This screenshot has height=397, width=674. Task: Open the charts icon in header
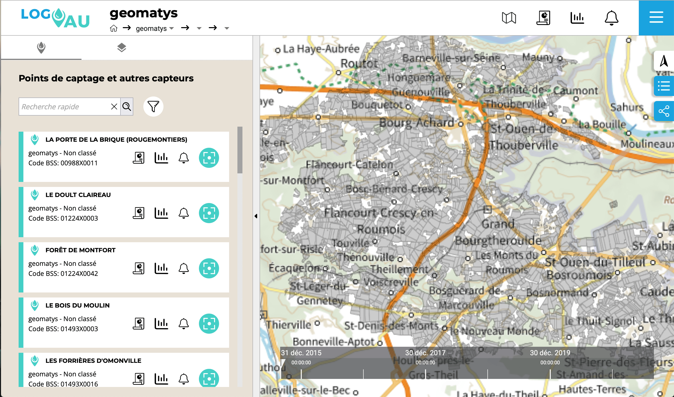tap(577, 18)
